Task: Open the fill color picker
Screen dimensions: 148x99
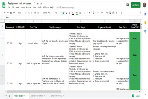Action: (x=77, y=13)
